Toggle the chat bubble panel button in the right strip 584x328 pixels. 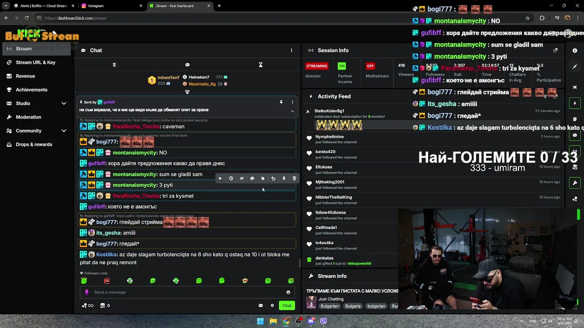575,135
